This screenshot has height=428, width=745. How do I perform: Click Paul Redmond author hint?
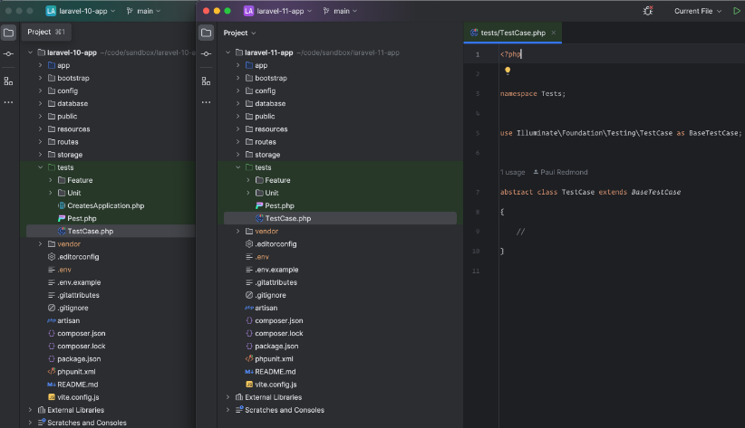[x=560, y=172]
